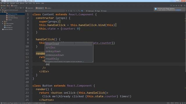
Task: Enable the Words checkbox
Action: click(x=102, y=11)
